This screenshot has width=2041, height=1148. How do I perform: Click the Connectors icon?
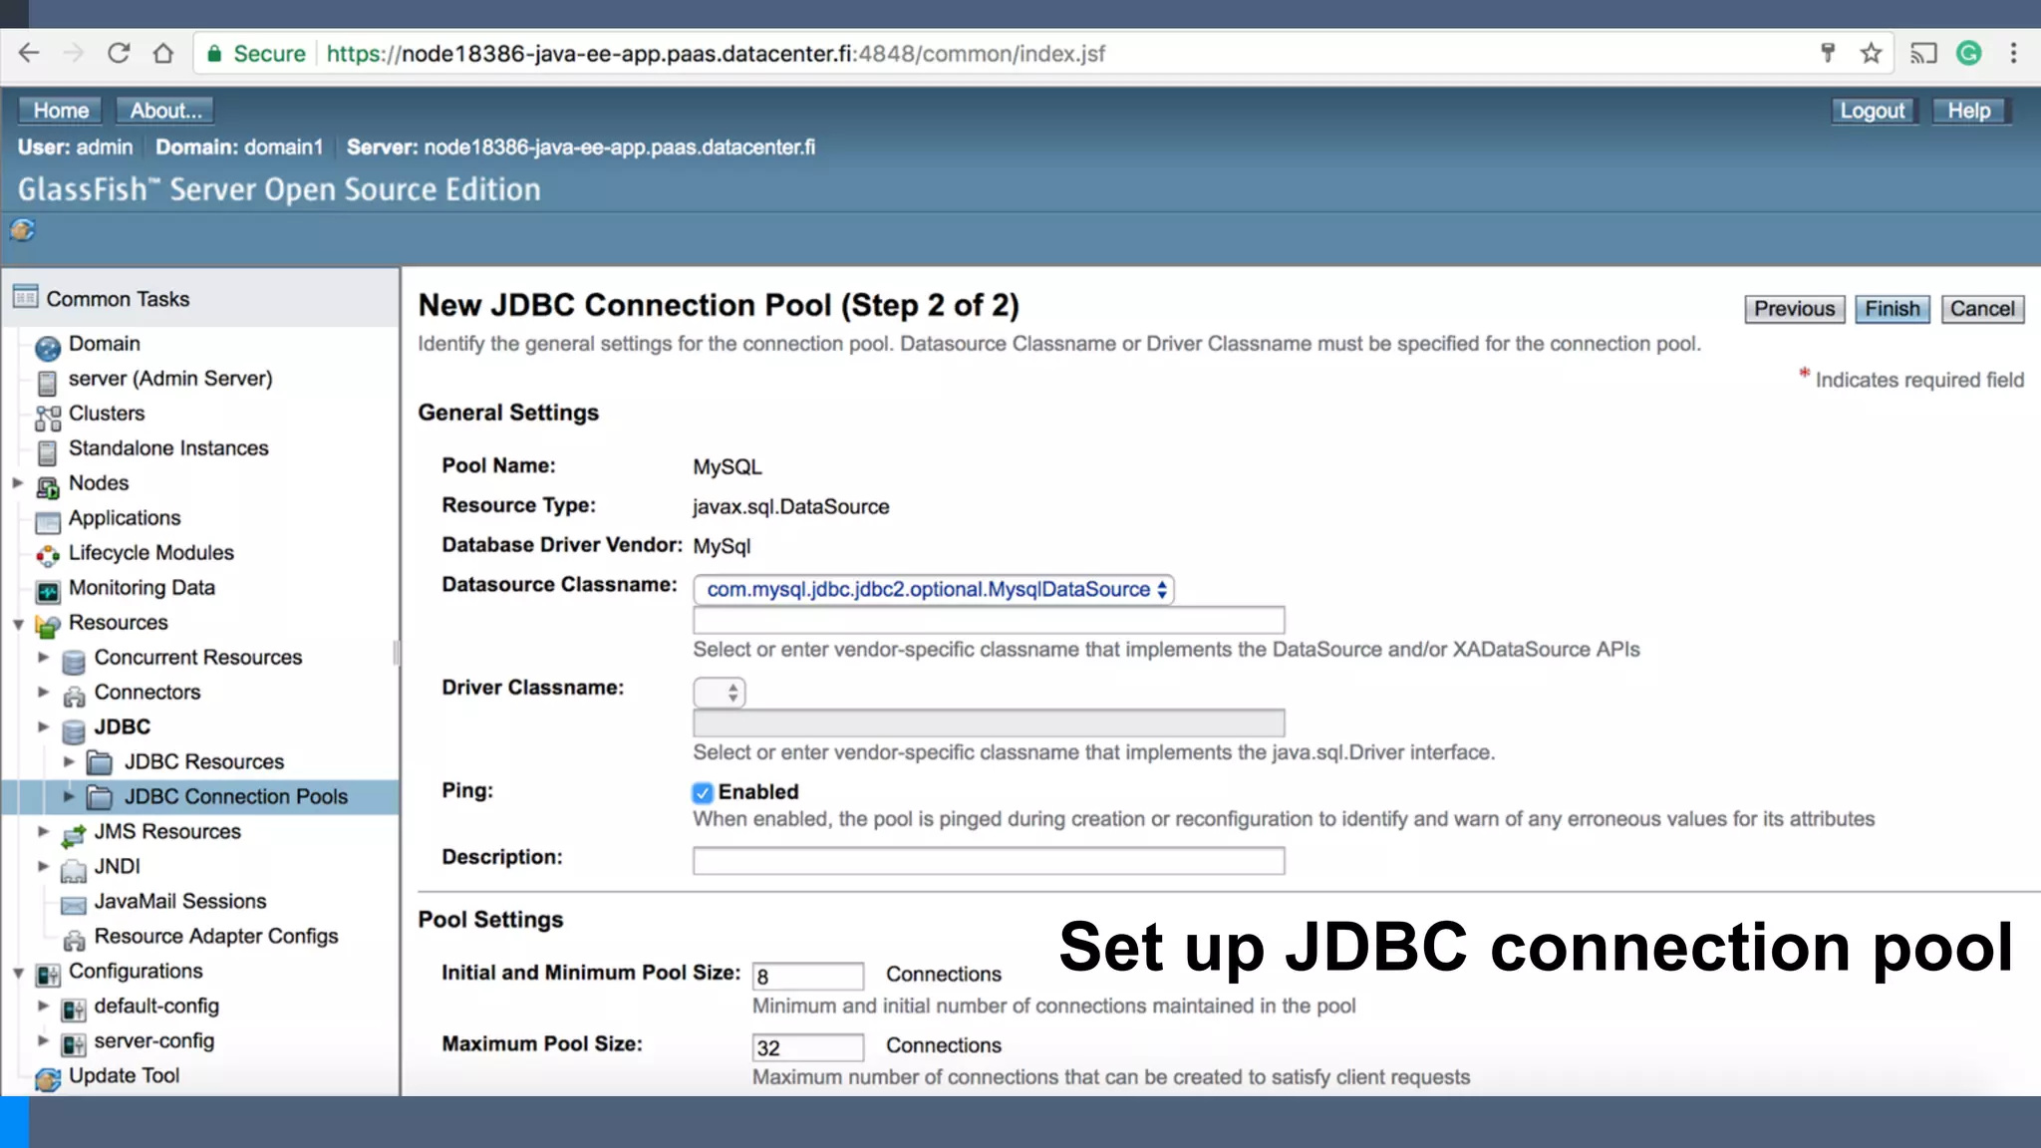coord(74,697)
